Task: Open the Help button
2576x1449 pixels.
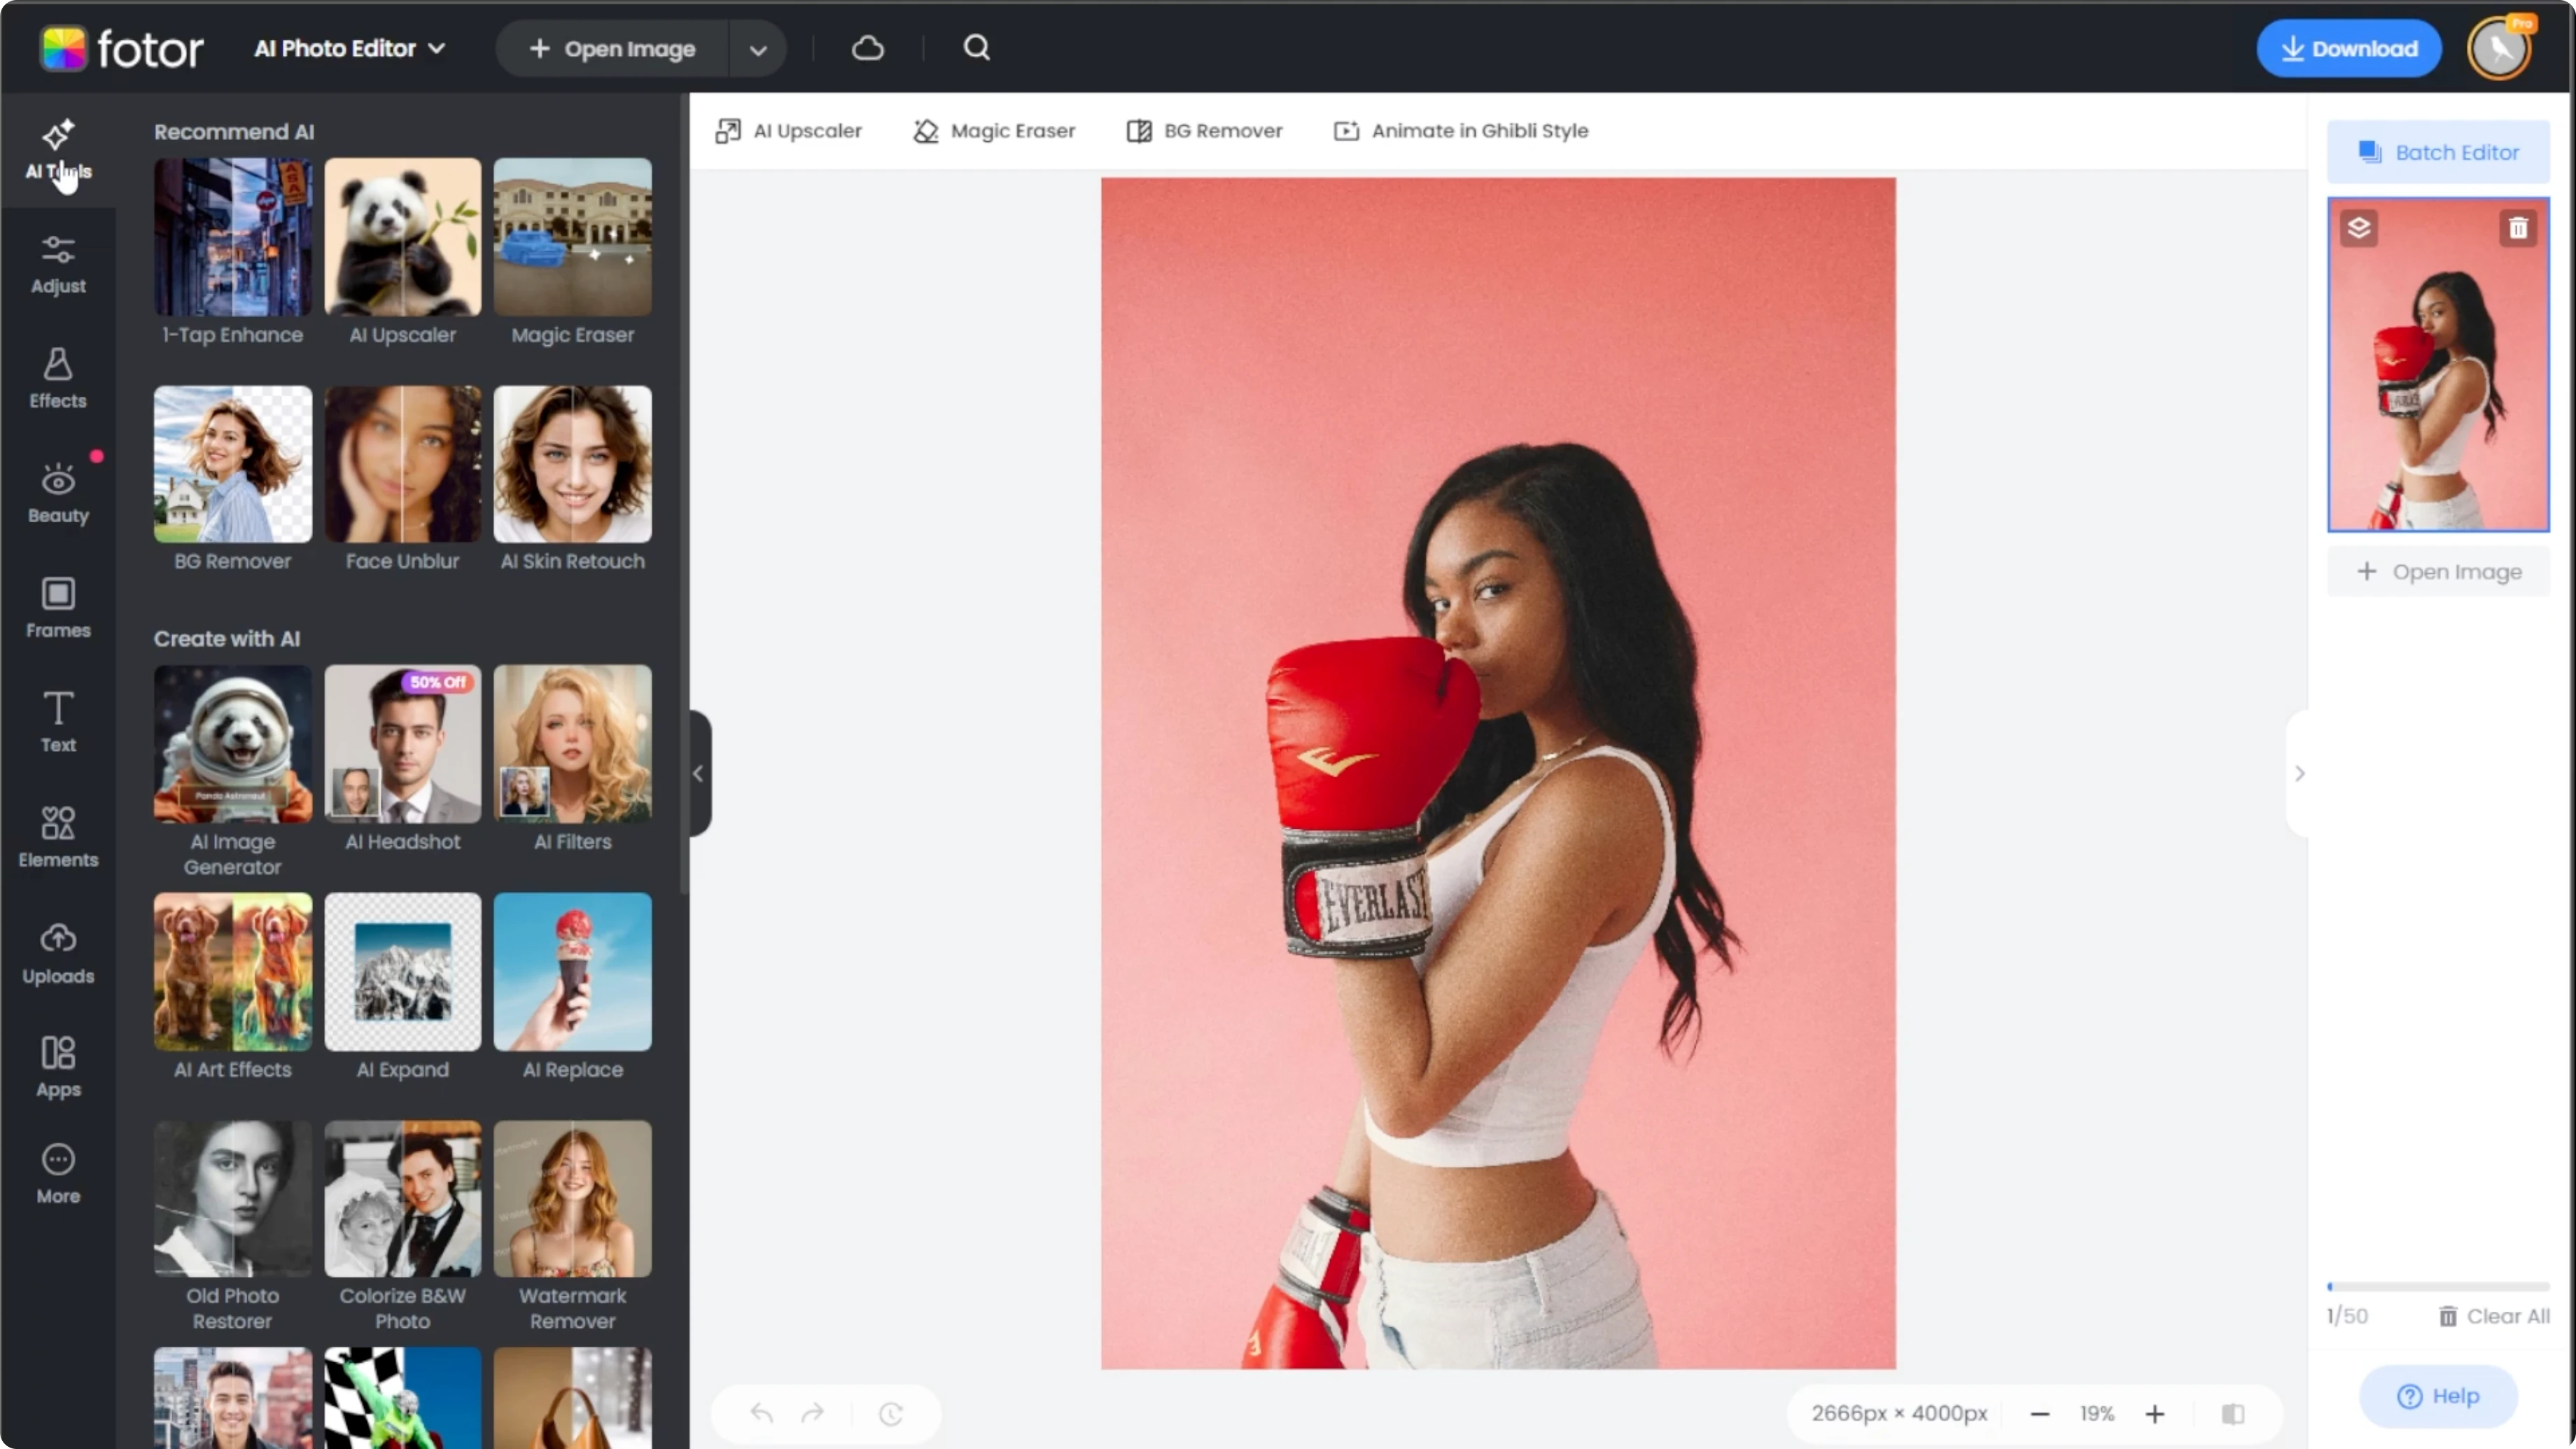Action: (x=2438, y=1396)
